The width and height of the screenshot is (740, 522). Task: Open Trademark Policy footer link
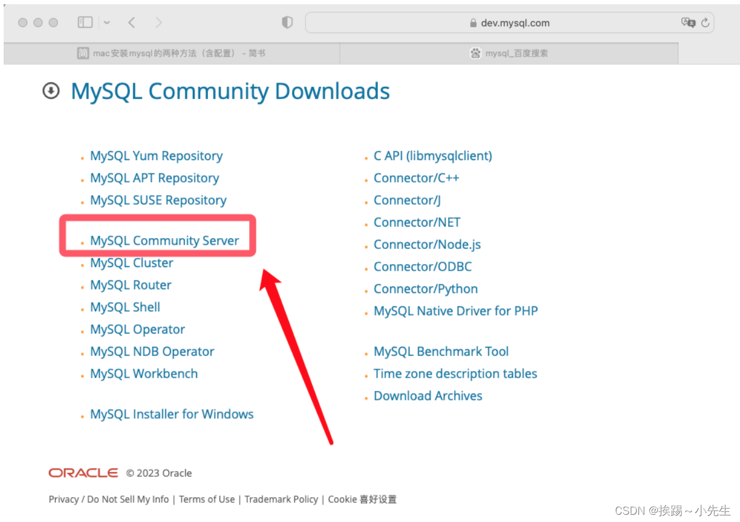(281, 500)
